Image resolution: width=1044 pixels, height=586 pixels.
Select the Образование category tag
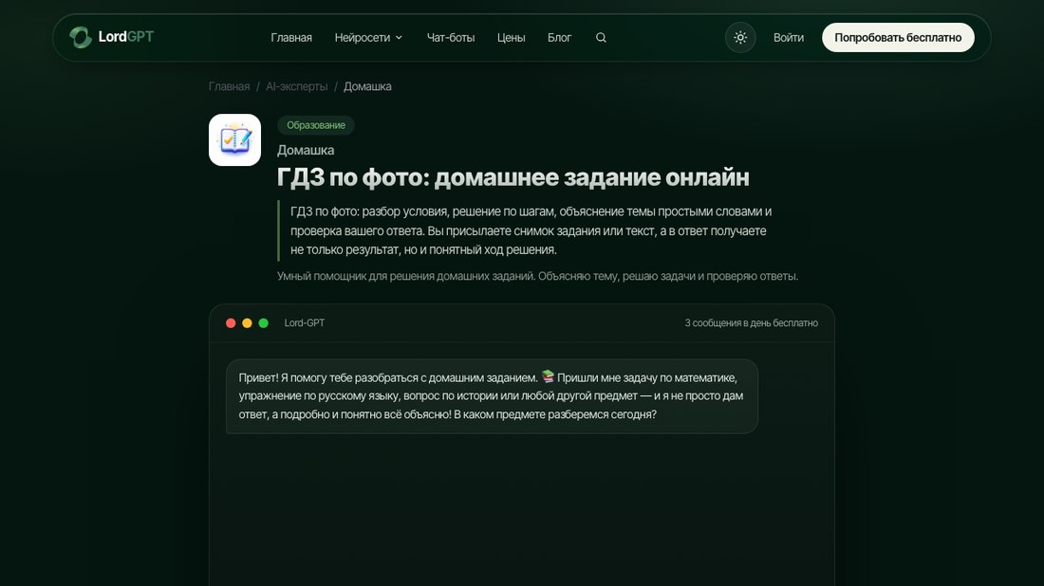point(316,125)
